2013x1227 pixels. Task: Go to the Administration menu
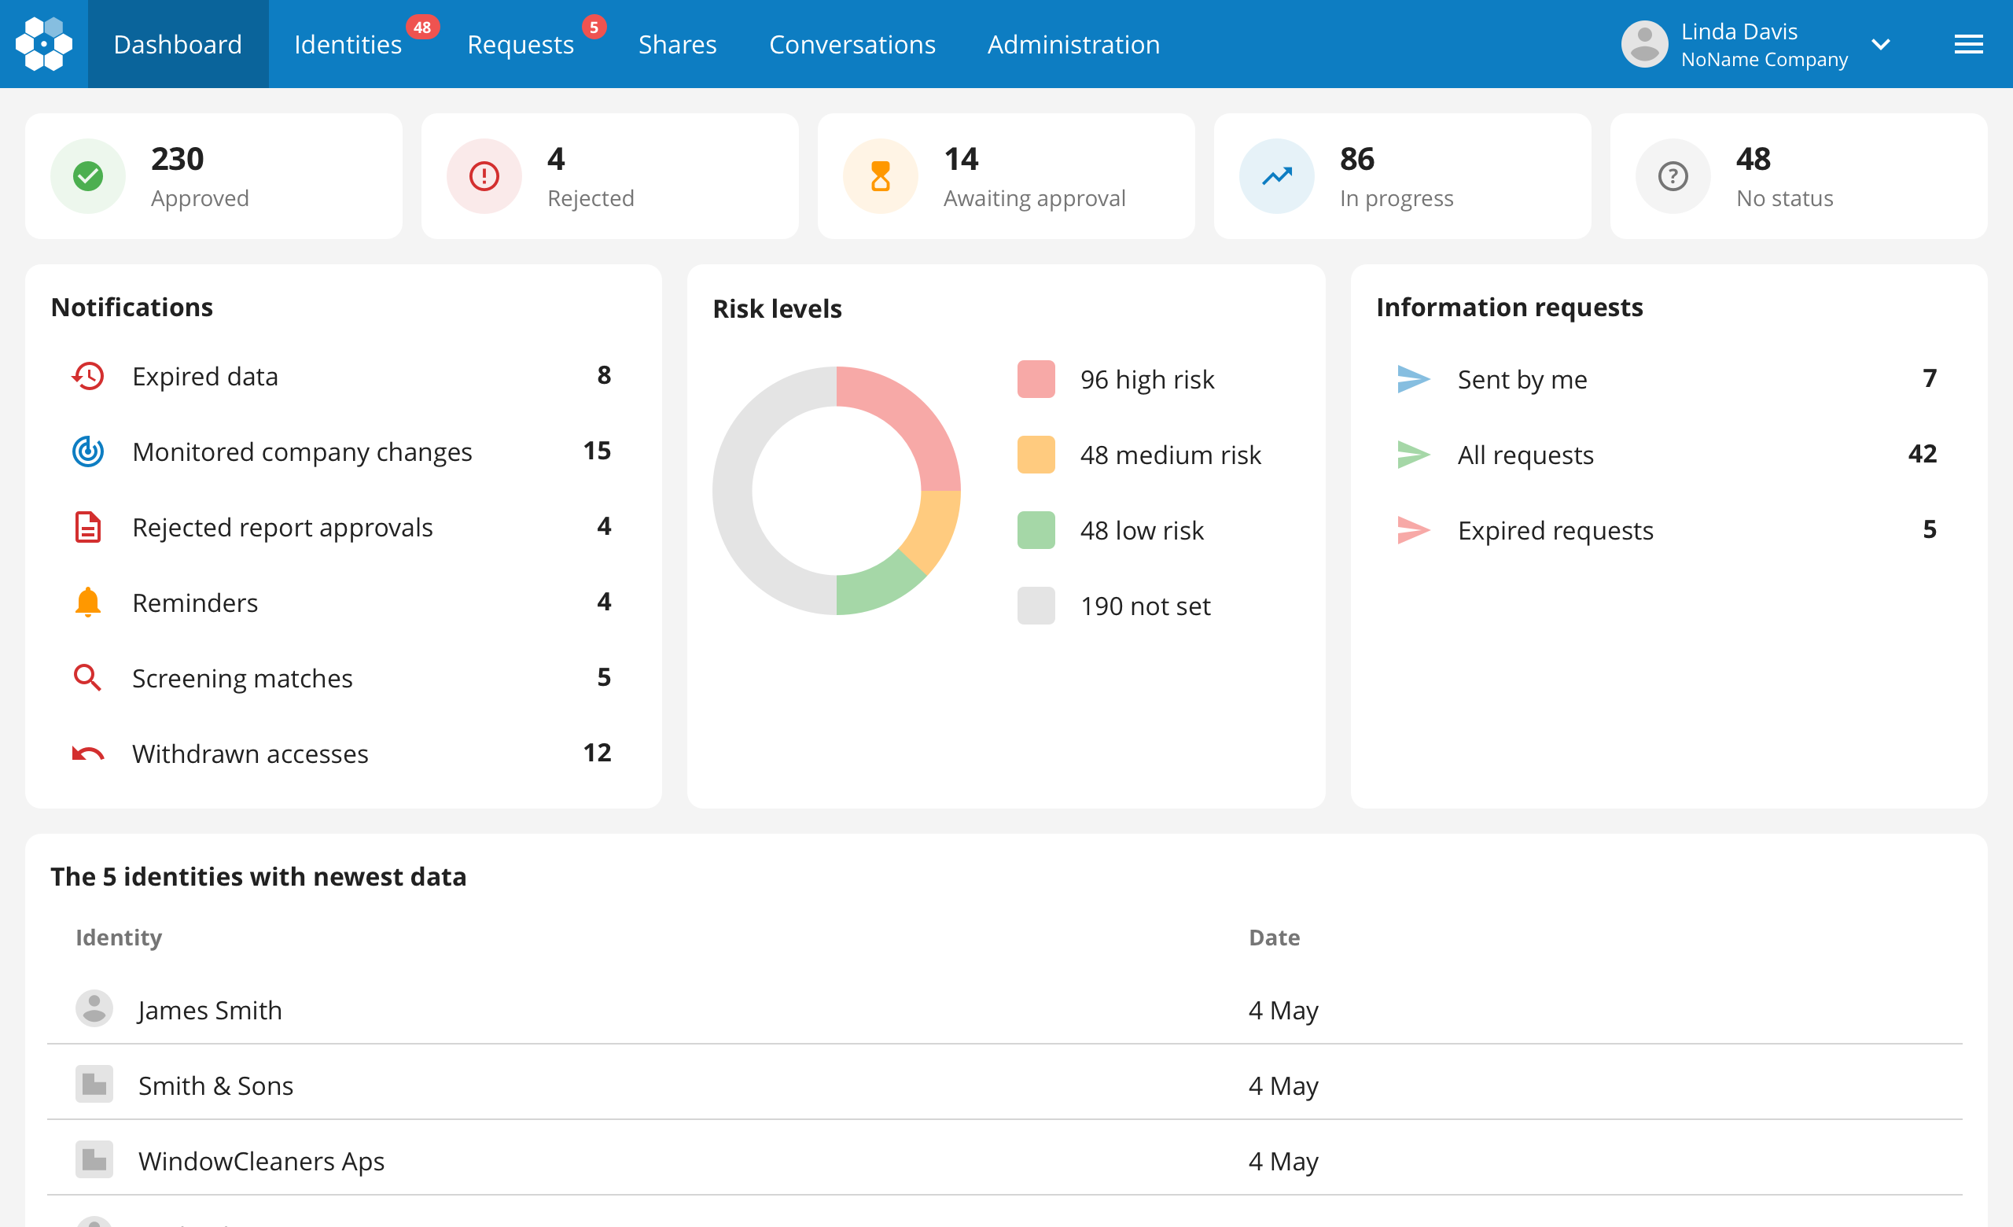1073,44
